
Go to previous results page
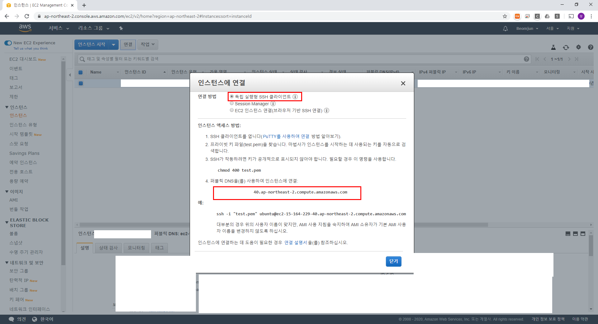pos(545,59)
